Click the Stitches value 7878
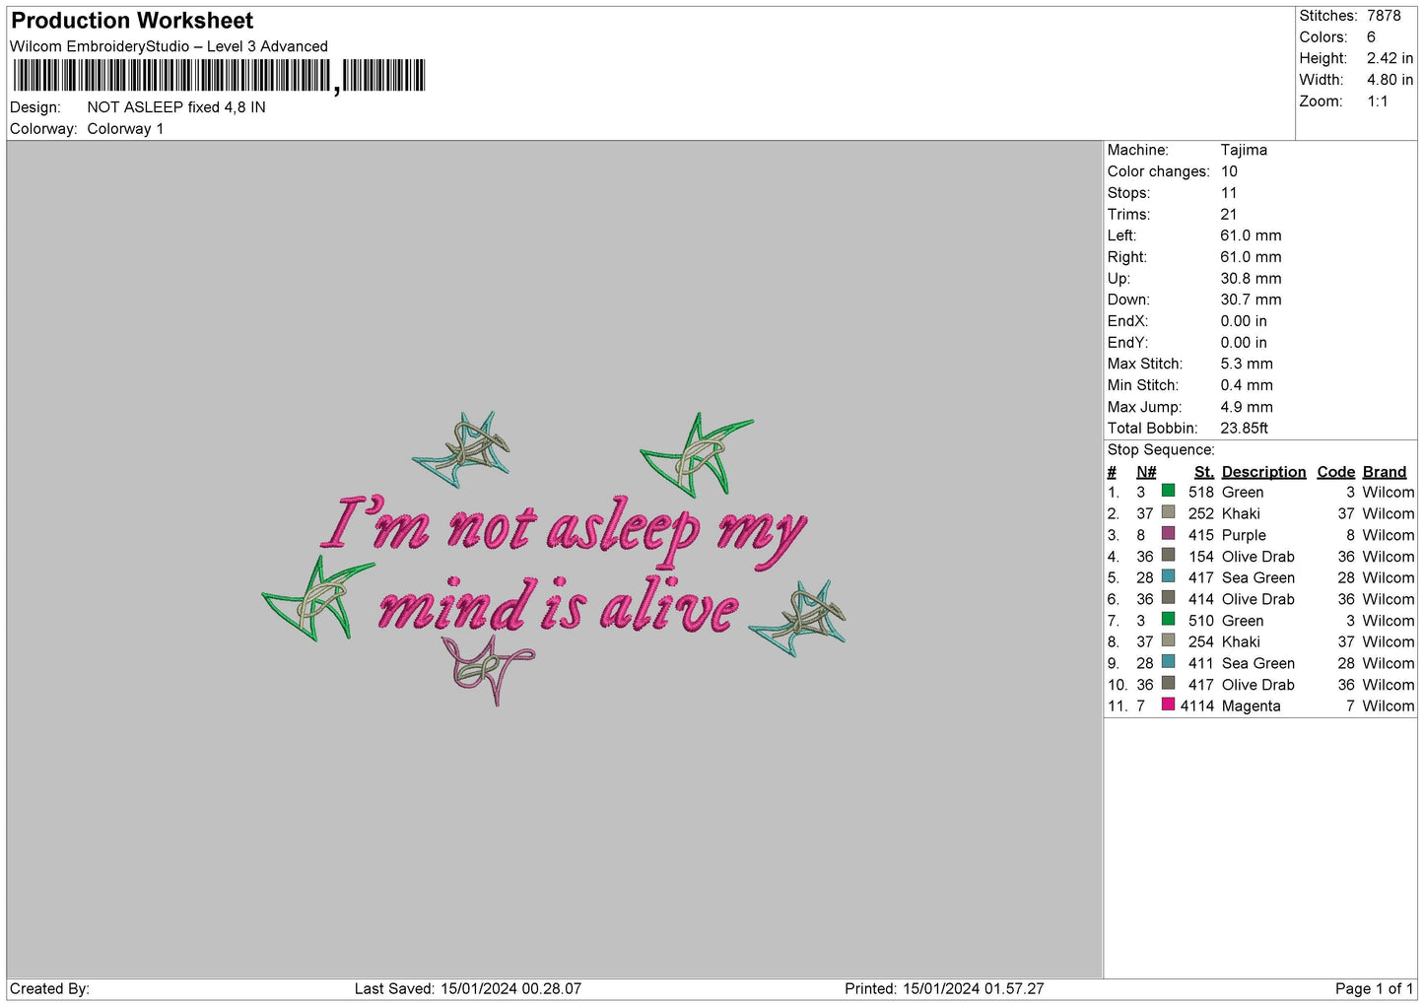The width and height of the screenshot is (1424, 1006). (1384, 16)
